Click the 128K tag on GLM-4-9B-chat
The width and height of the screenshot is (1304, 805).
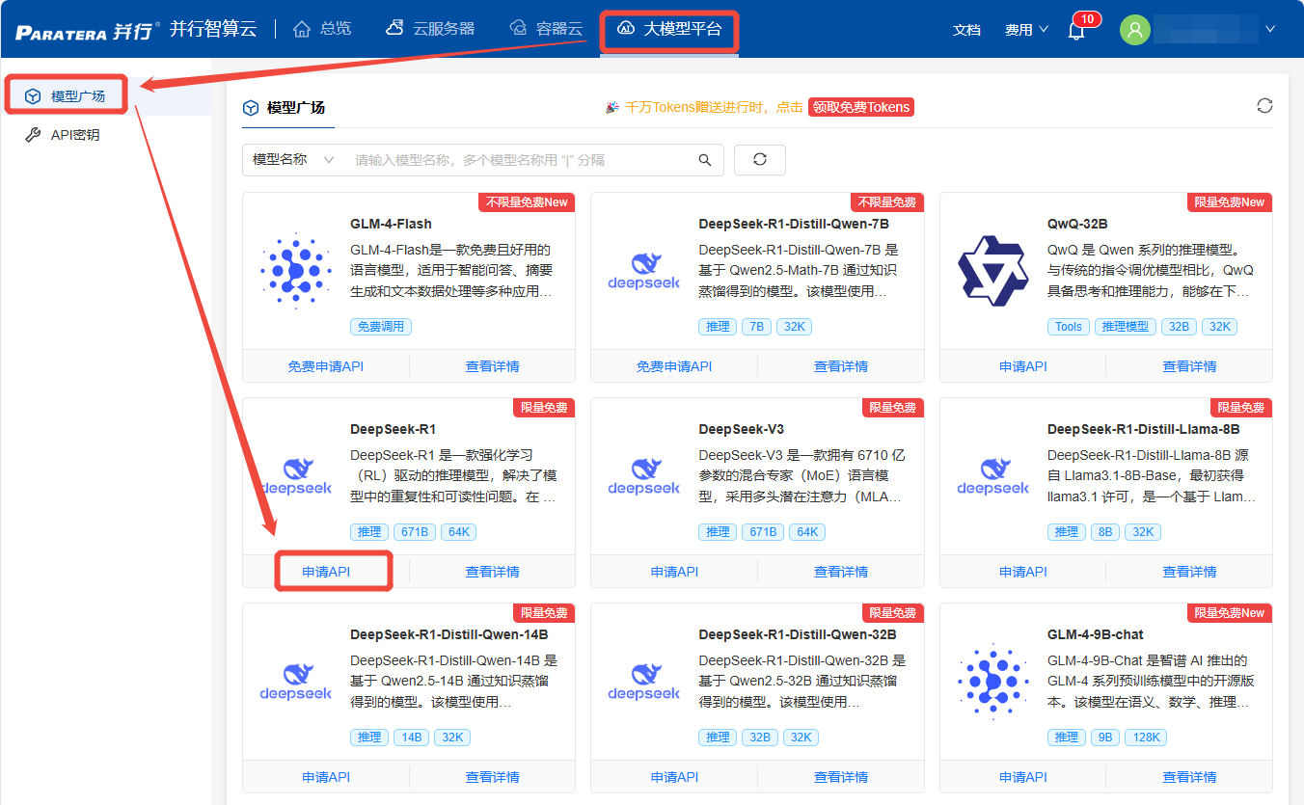click(1146, 738)
